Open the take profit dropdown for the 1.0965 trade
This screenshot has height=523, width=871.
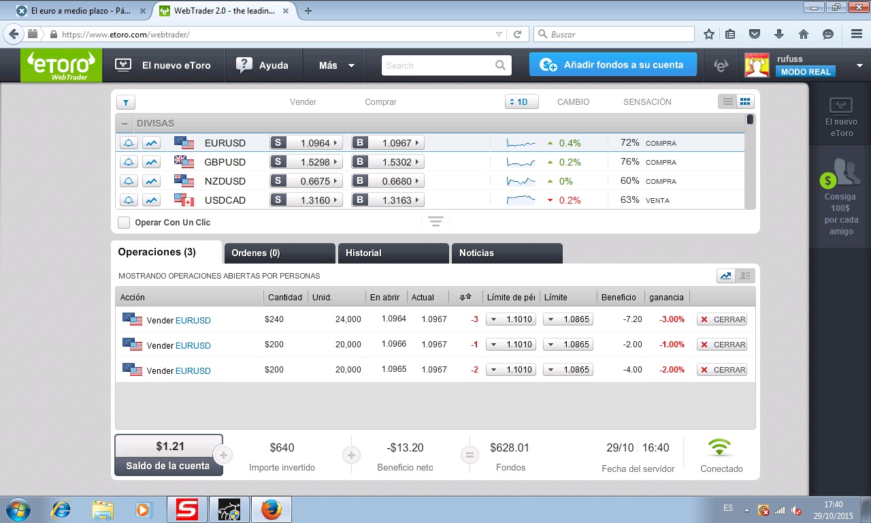tap(568, 370)
